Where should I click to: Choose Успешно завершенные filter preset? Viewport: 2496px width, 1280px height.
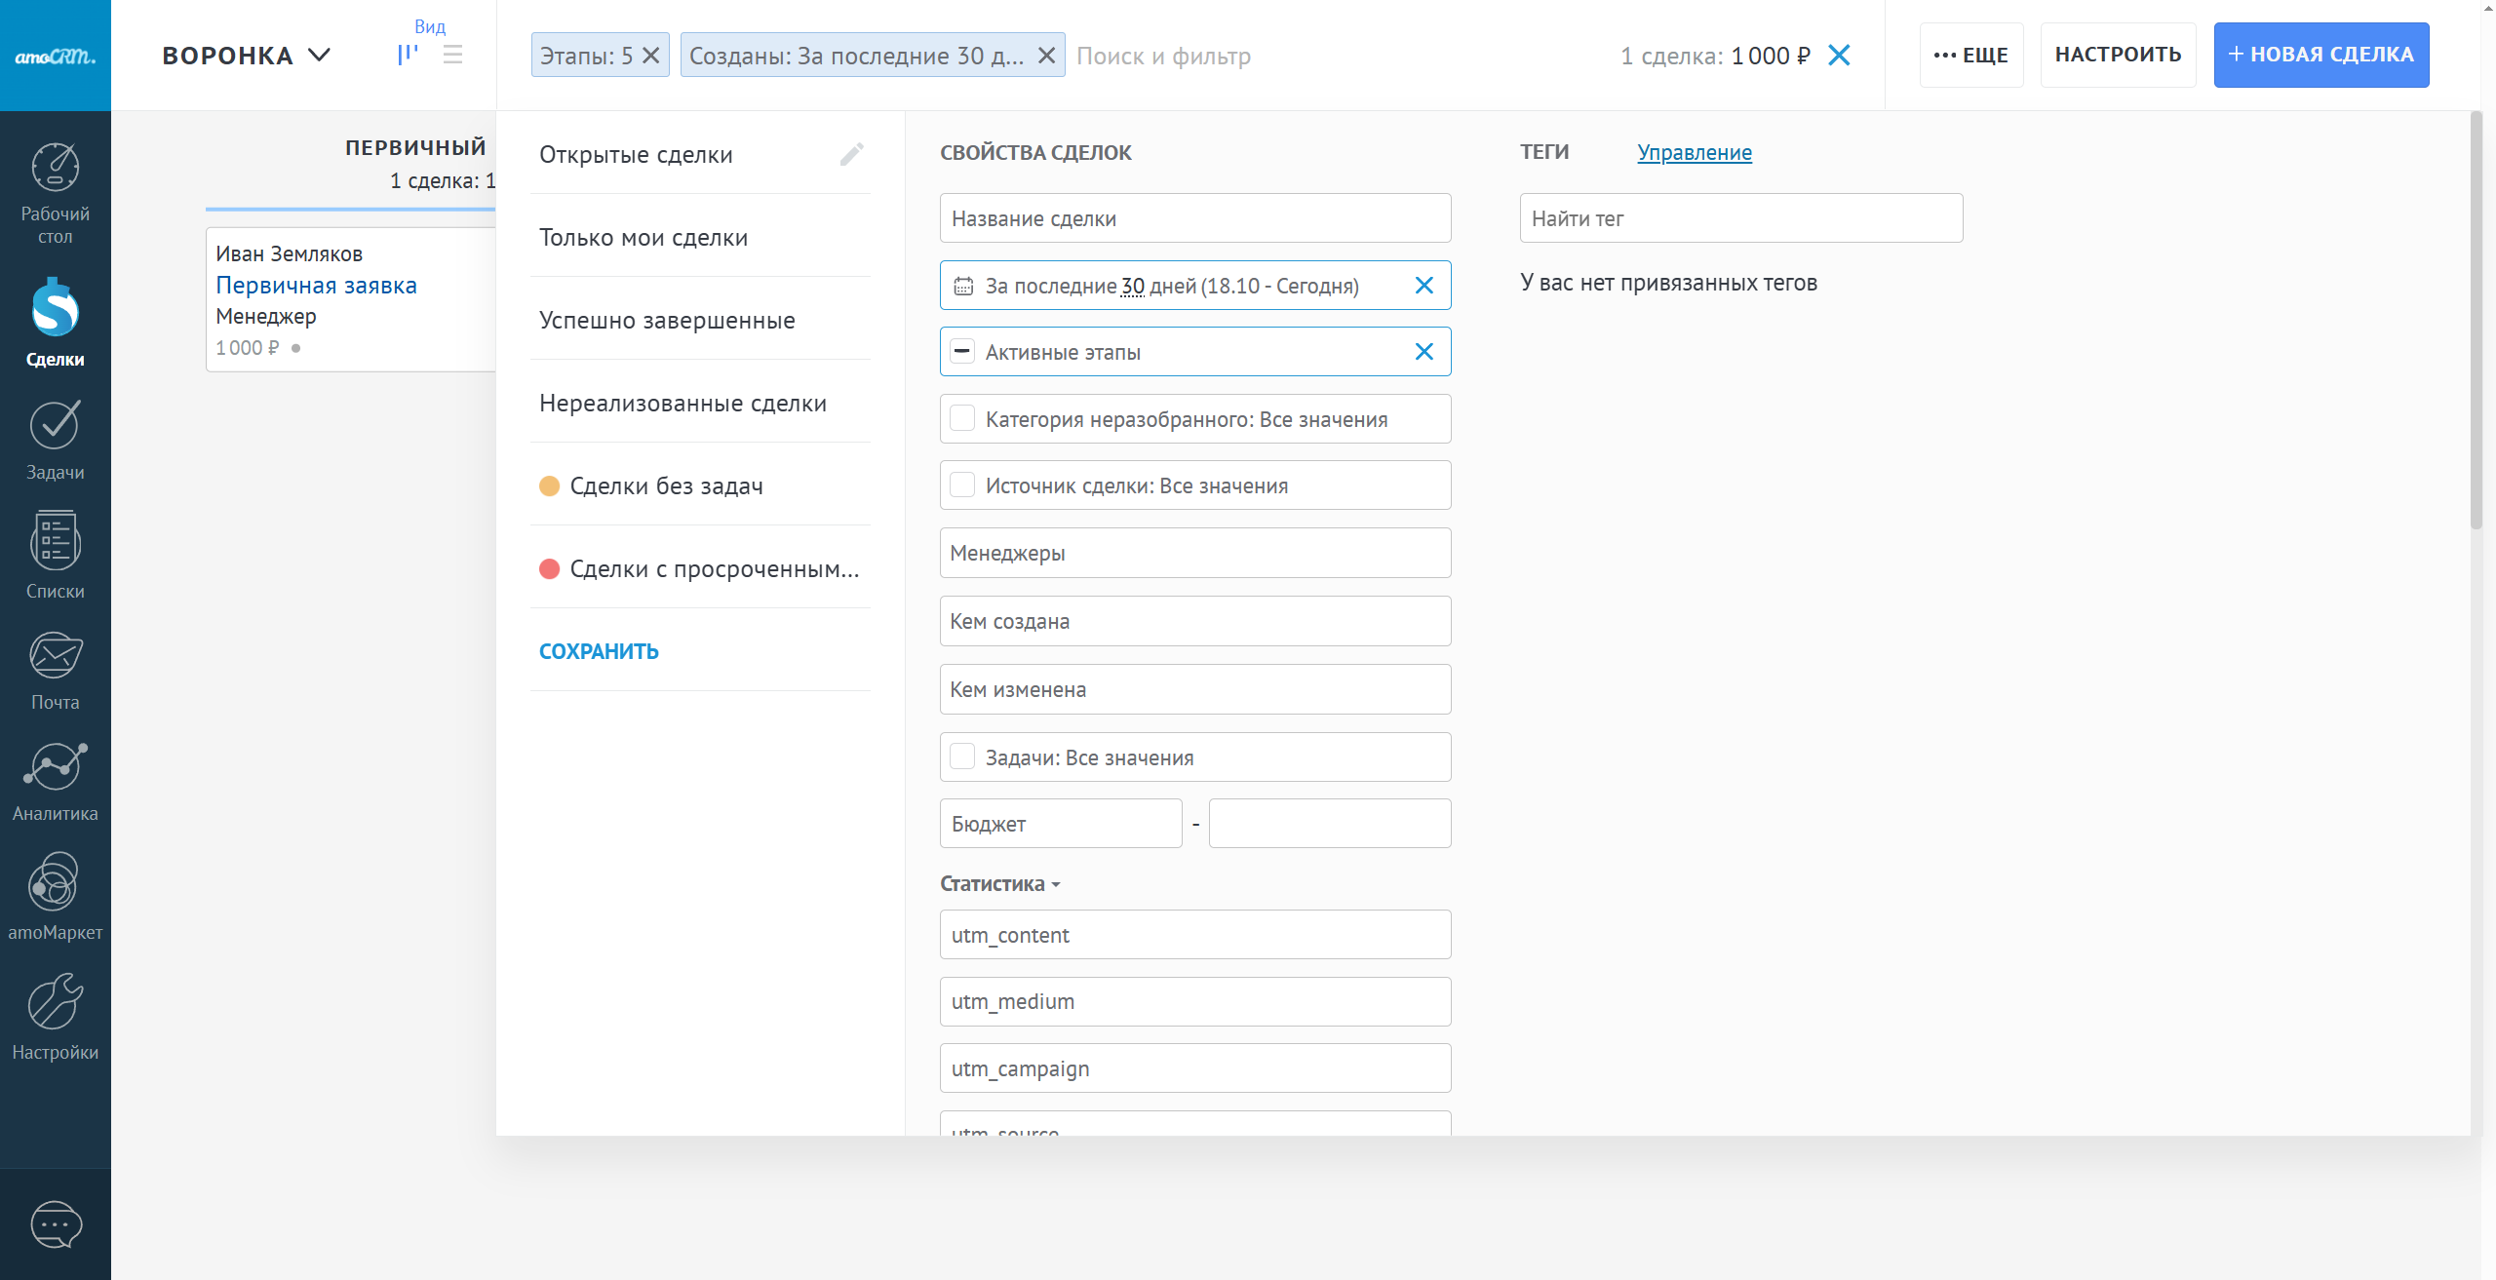pyautogui.click(x=667, y=321)
